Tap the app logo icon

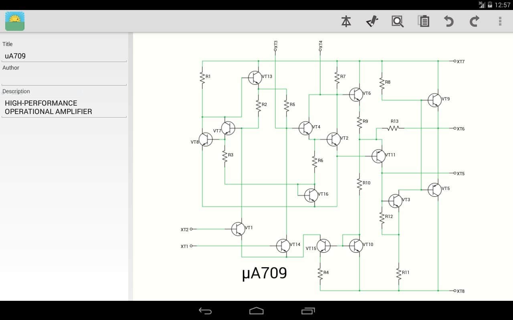(x=15, y=21)
